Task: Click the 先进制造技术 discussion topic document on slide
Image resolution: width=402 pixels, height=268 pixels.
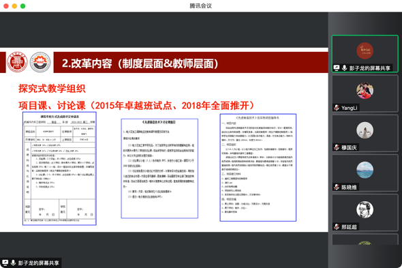Action: point(159,168)
